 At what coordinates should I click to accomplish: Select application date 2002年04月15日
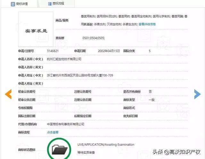click(109, 51)
